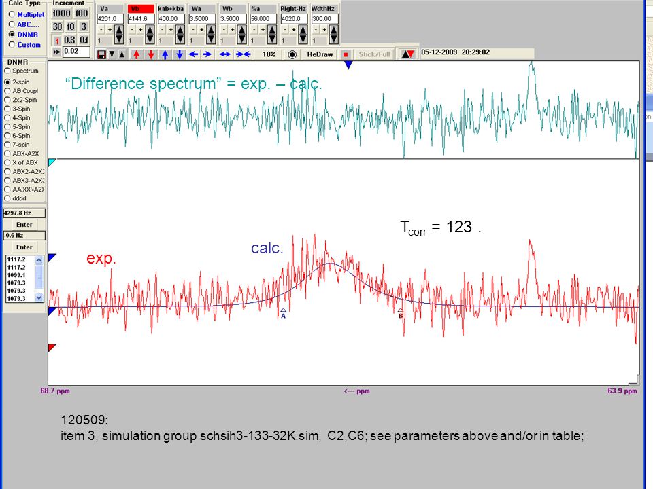Click the Vb up/down spinner arrows
This screenshot has height=489, width=653.
coord(150,35)
